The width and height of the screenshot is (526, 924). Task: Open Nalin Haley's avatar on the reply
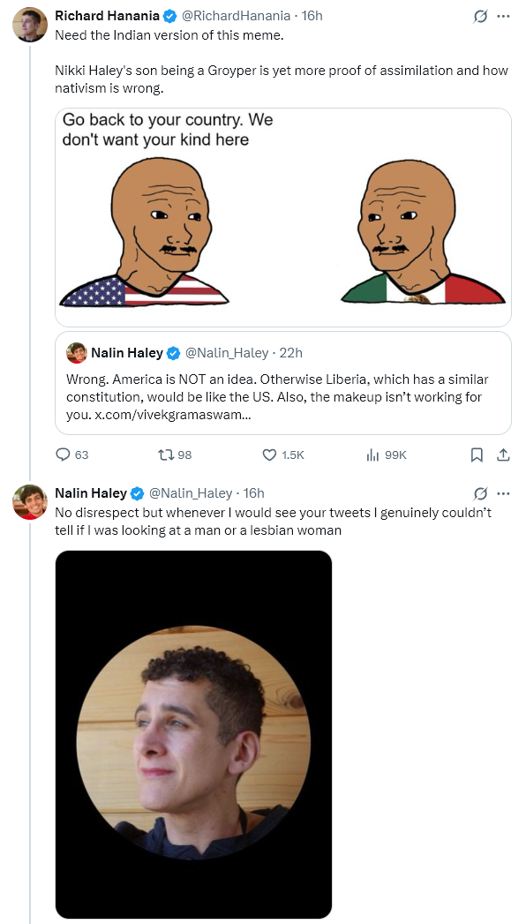29,502
